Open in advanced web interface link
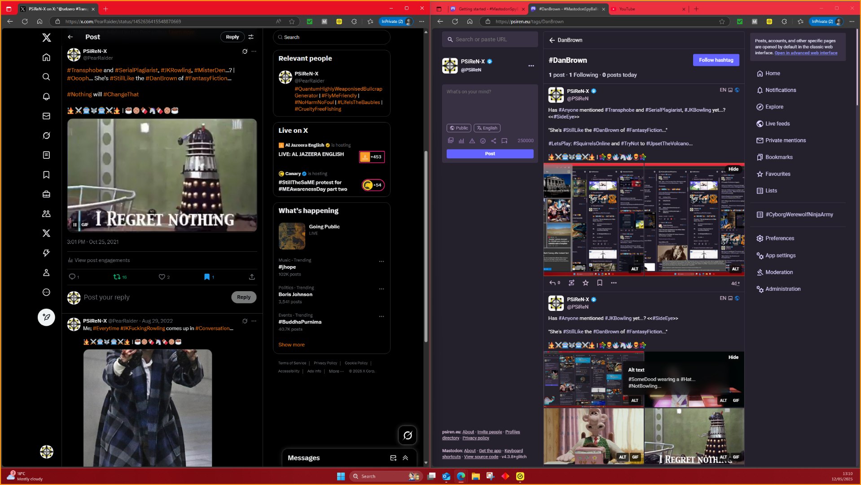 806,53
